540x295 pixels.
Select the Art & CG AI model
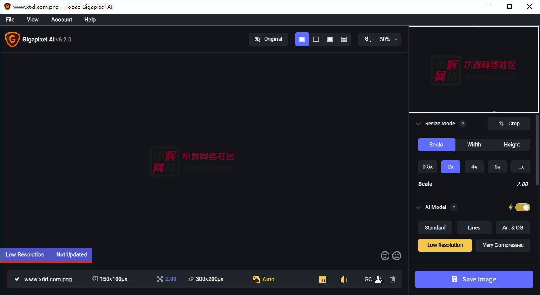click(513, 228)
